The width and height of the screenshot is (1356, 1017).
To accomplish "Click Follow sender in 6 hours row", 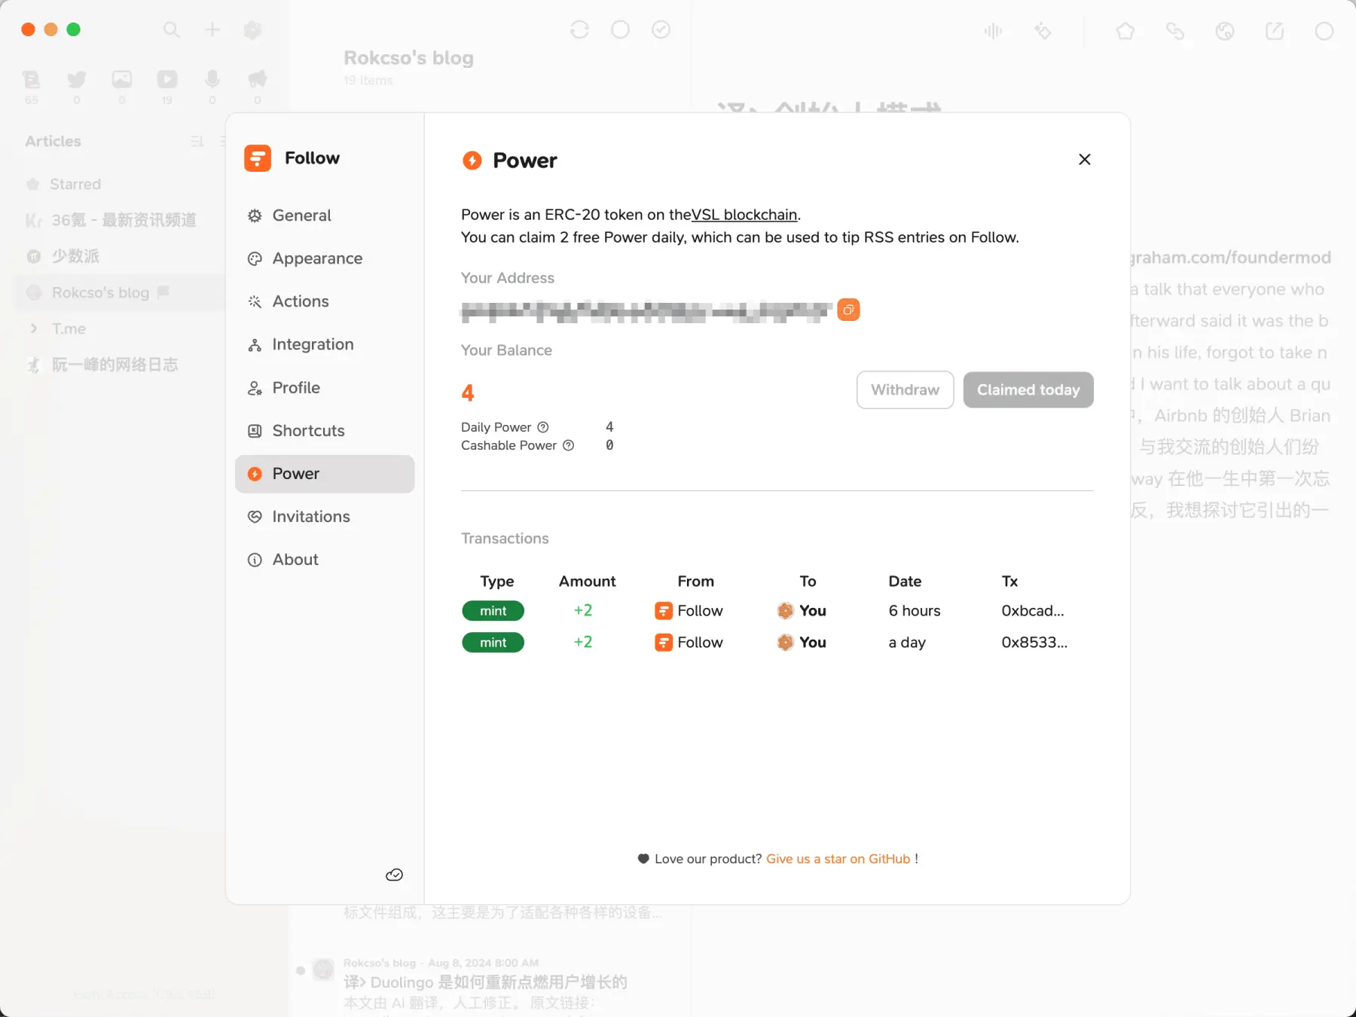I will pos(689,611).
